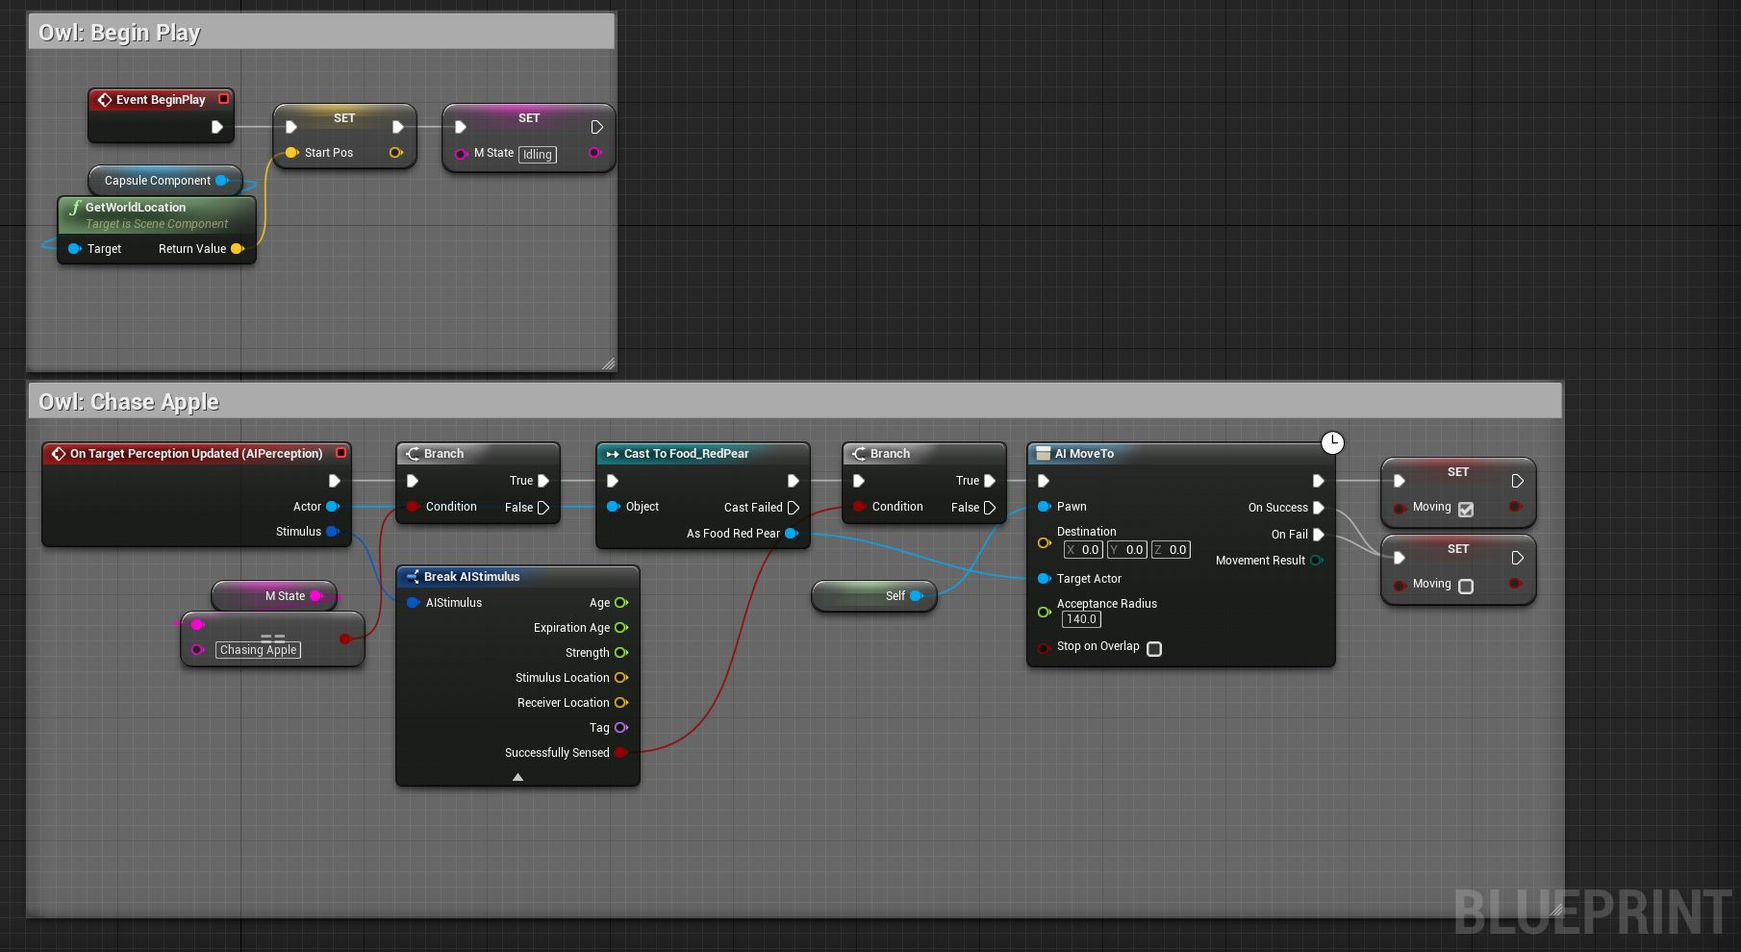Click the Return Value output pin
The height and width of the screenshot is (952, 1741).
tap(238, 248)
